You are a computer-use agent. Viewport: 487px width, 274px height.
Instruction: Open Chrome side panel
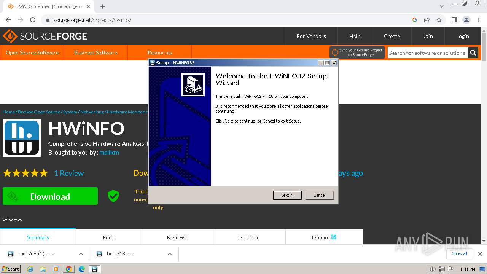point(454,20)
